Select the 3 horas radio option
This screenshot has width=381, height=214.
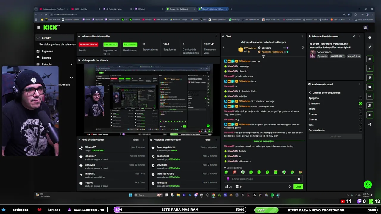(360, 114)
